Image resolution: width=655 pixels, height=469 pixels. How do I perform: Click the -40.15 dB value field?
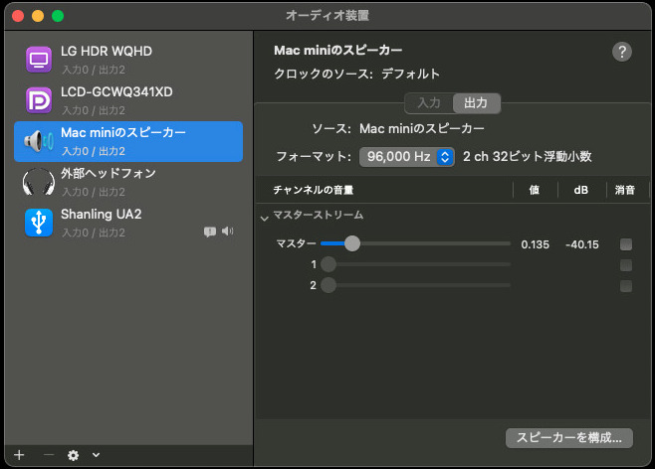[582, 244]
